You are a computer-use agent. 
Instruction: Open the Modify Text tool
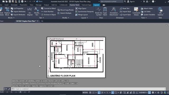click(37, 11)
